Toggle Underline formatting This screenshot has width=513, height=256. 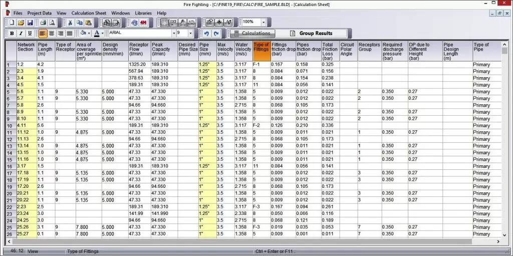pos(30,34)
